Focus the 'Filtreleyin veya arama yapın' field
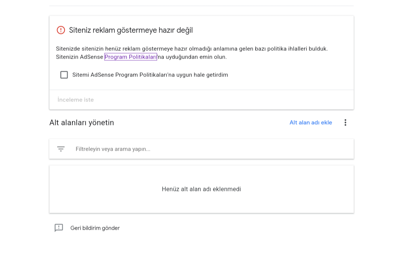Image resolution: width=403 pixels, height=263 pixels. [x=201, y=149]
